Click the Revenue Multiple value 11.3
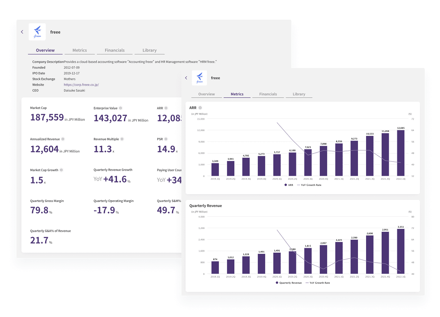 click(x=103, y=149)
